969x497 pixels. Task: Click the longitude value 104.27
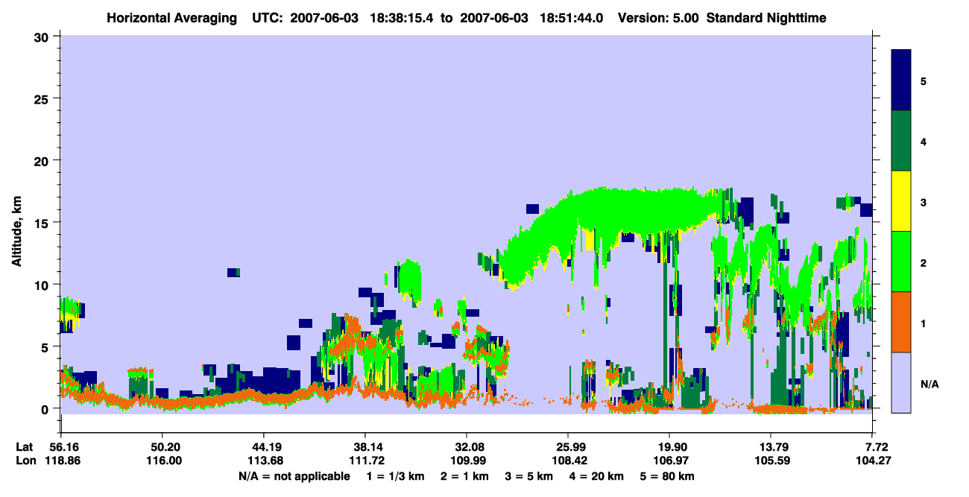pyautogui.click(x=872, y=461)
